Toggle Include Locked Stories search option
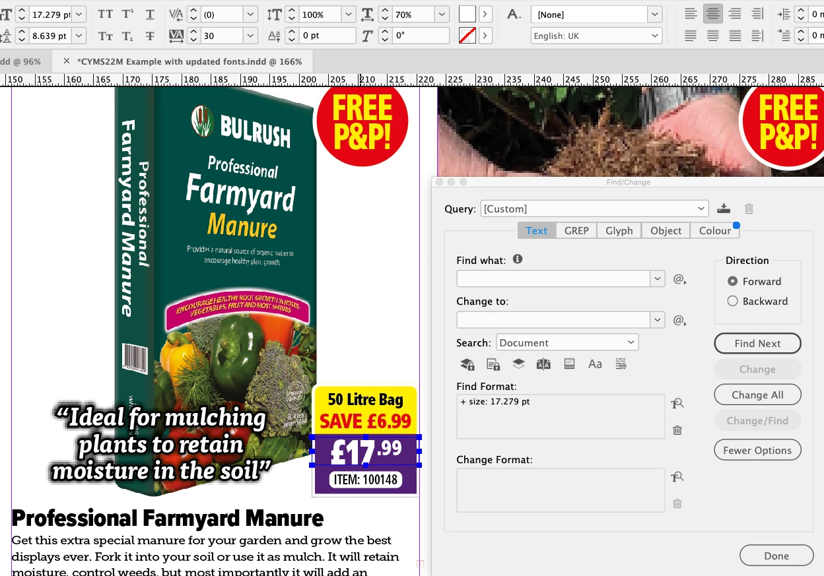Viewport: 824px width, 576px height. (x=493, y=364)
